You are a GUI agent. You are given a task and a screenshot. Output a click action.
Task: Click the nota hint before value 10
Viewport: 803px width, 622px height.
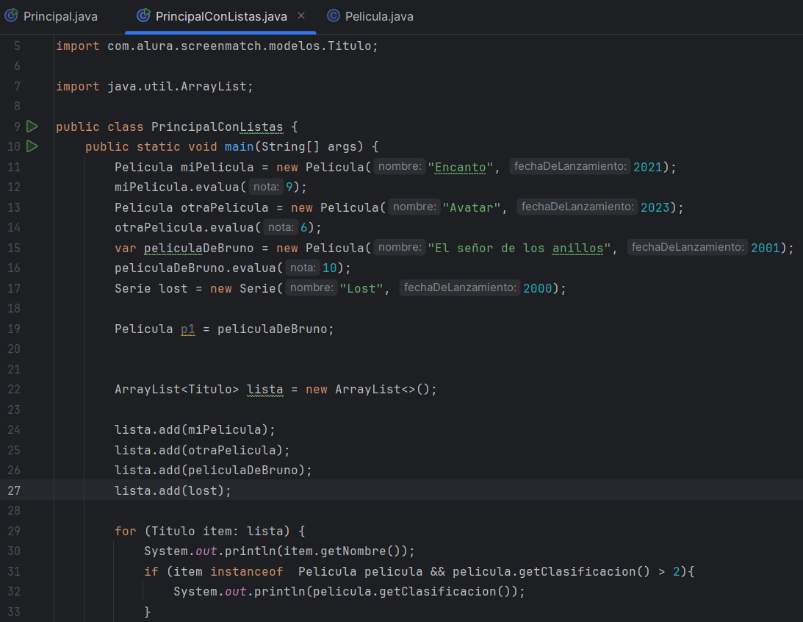click(x=303, y=268)
